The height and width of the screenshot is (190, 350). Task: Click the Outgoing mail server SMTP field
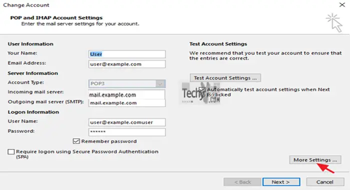(127, 103)
